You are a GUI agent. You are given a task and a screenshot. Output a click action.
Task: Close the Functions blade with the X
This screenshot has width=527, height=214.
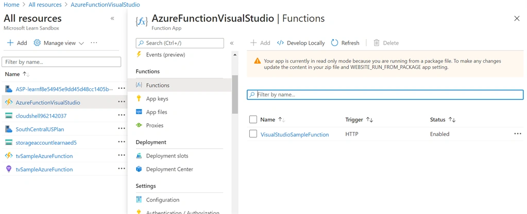pyautogui.click(x=517, y=18)
